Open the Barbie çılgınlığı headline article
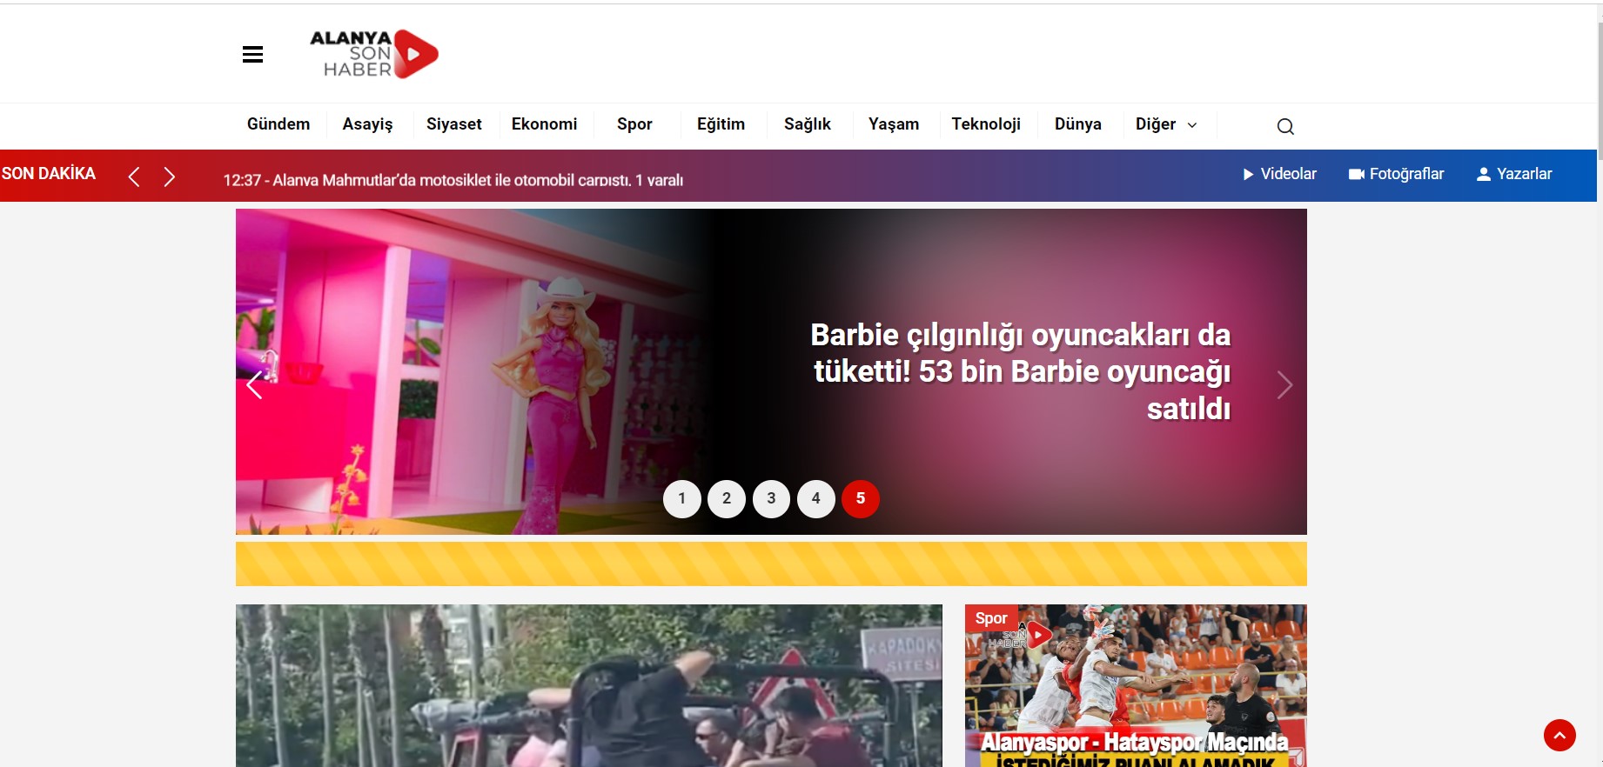Image resolution: width=1603 pixels, height=767 pixels. tap(1021, 371)
